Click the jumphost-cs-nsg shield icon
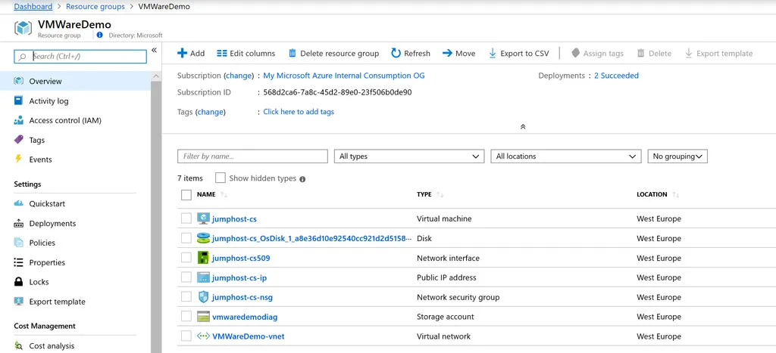 point(203,297)
